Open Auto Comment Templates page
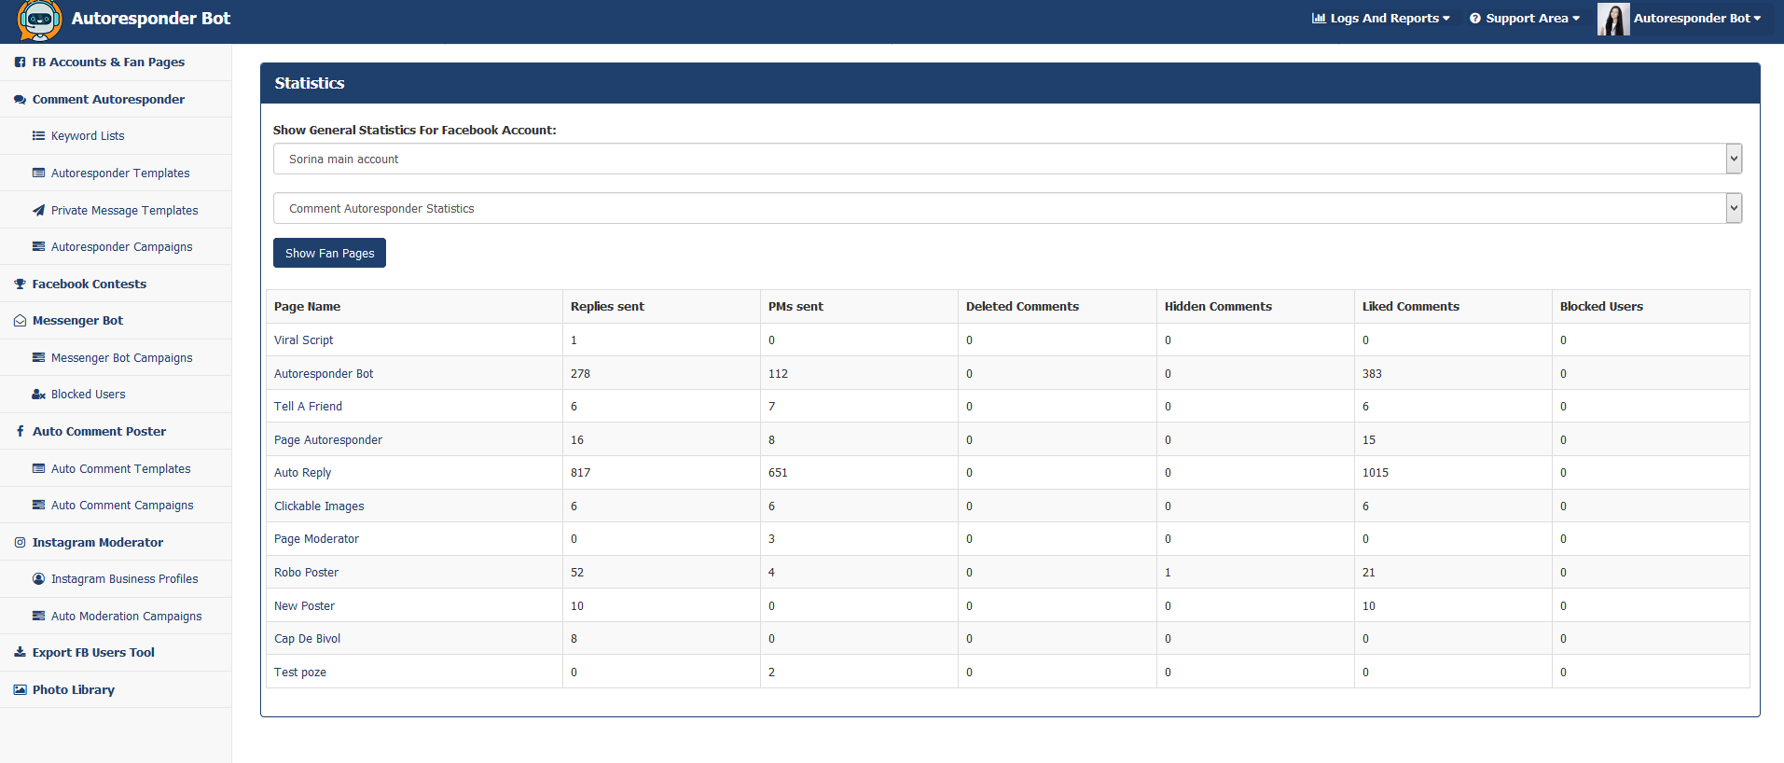This screenshot has height=763, width=1784. pos(121,469)
